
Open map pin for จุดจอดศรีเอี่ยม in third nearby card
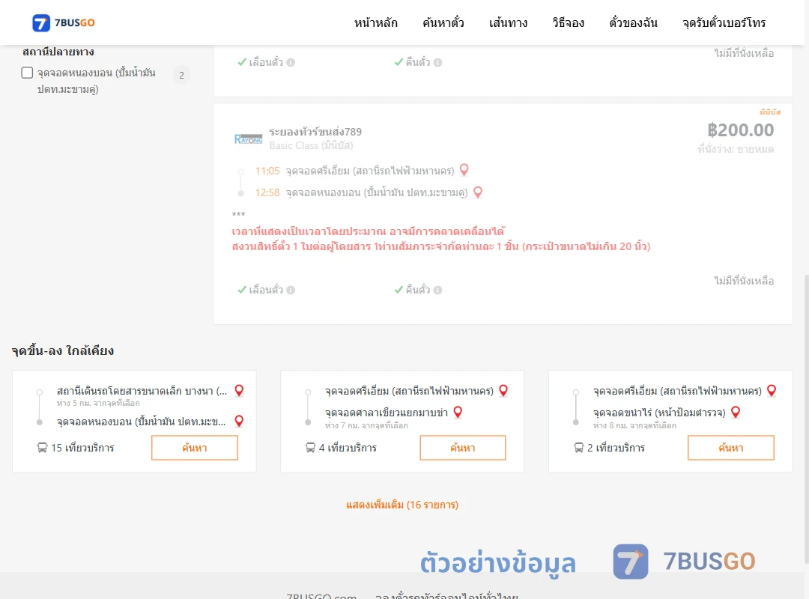[772, 391]
